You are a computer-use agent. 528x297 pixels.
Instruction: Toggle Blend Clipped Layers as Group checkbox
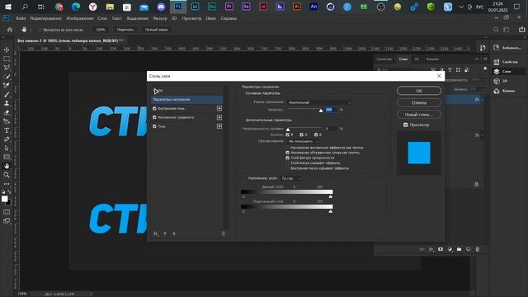coord(288,153)
